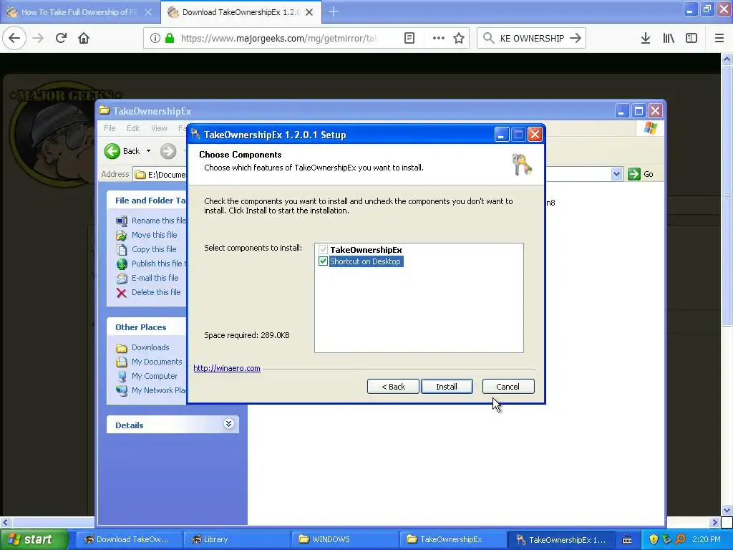
Task: Click Explorer Forward arrow button
Action: [x=168, y=151]
